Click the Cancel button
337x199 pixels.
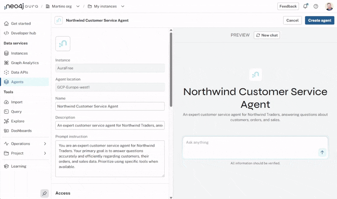(x=292, y=20)
